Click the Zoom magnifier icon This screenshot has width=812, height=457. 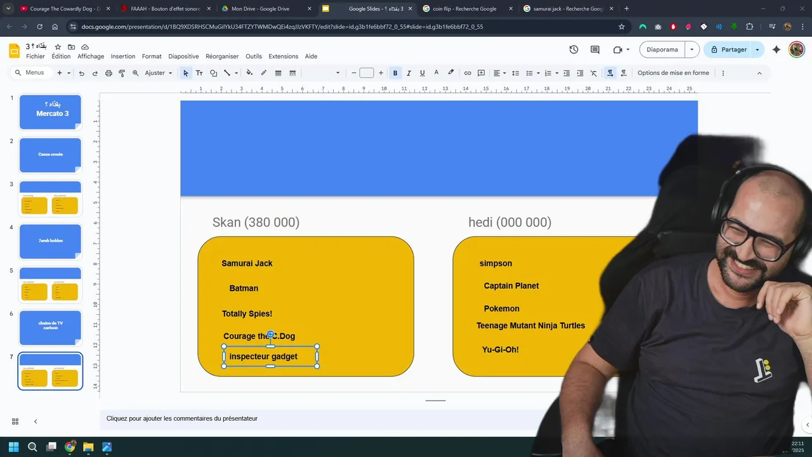pyautogui.click(x=135, y=73)
